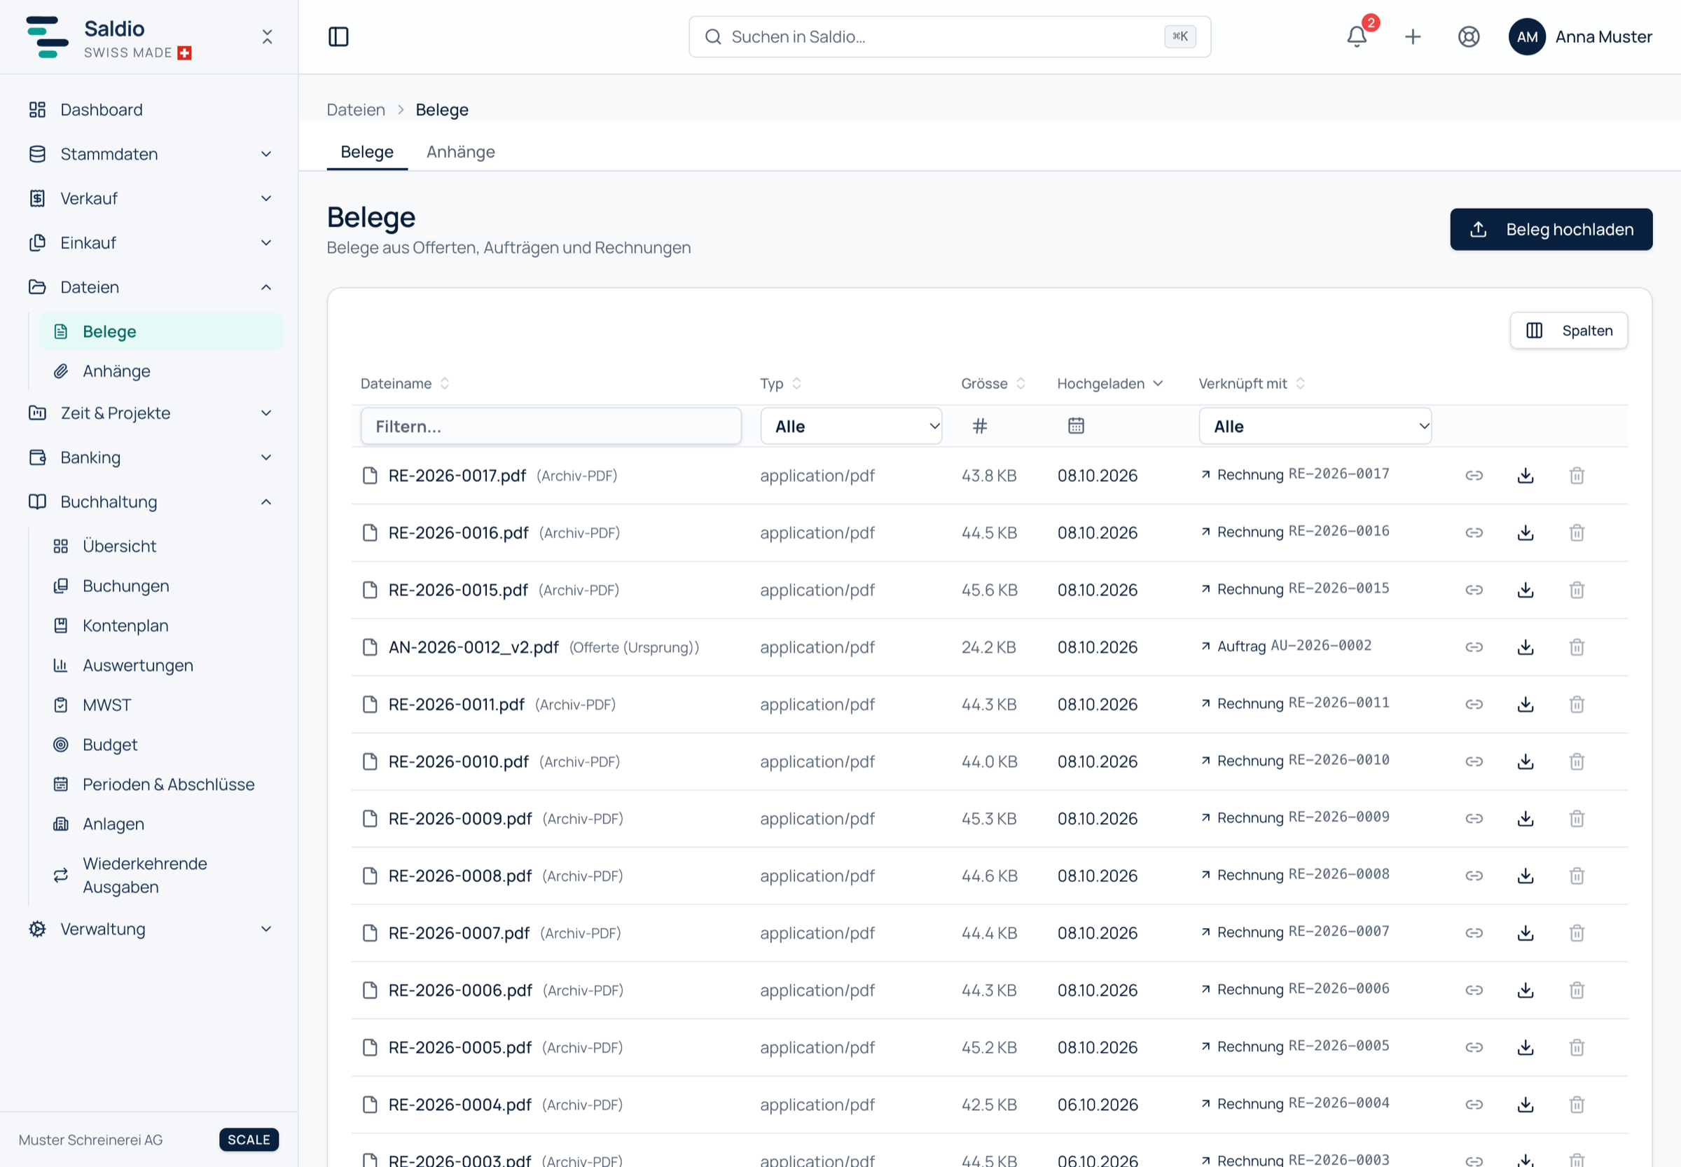Download RE-2026-0009.pdf file

pyautogui.click(x=1526, y=818)
